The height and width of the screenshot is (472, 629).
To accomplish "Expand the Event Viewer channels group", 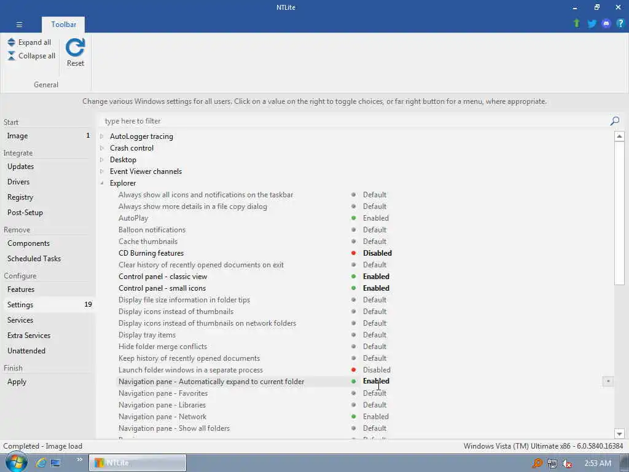I will 102,171.
